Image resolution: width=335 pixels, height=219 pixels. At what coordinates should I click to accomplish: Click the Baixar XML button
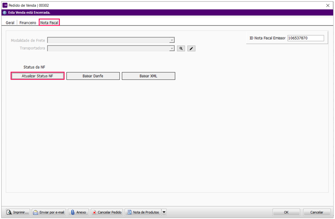click(x=148, y=76)
